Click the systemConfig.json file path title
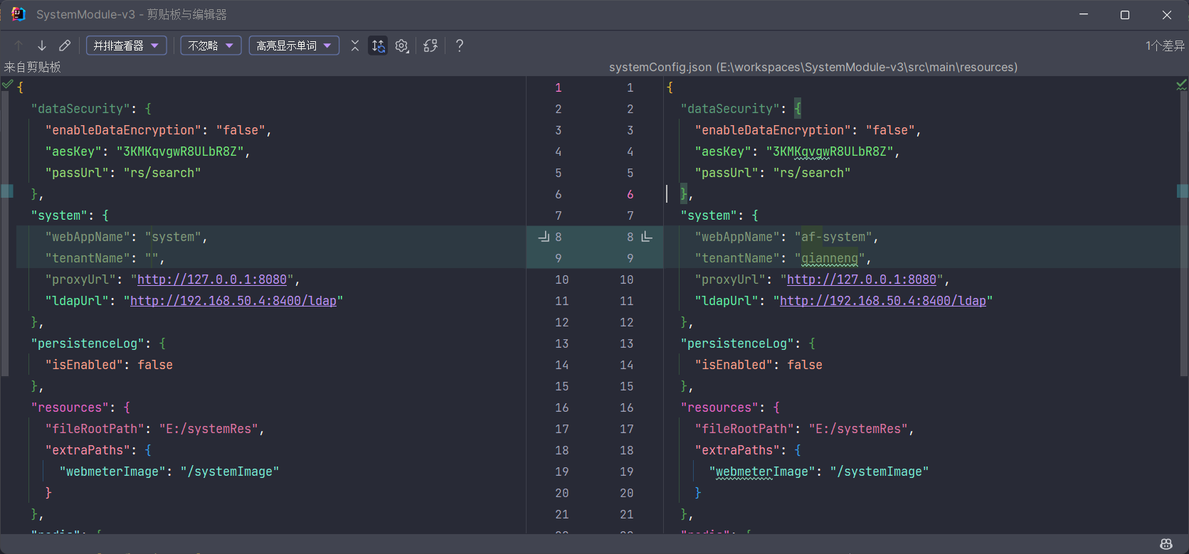Screen dimensions: 1189x554 pyautogui.click(x=813, y=67)
